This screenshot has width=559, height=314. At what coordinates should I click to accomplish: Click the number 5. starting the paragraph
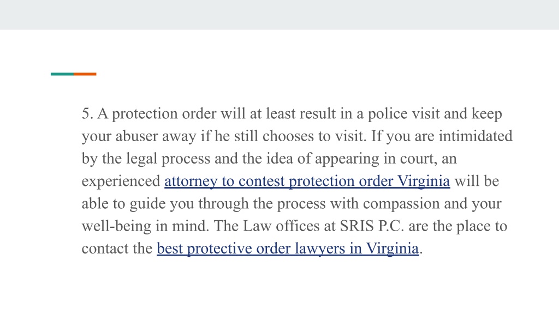coord(87,114)
